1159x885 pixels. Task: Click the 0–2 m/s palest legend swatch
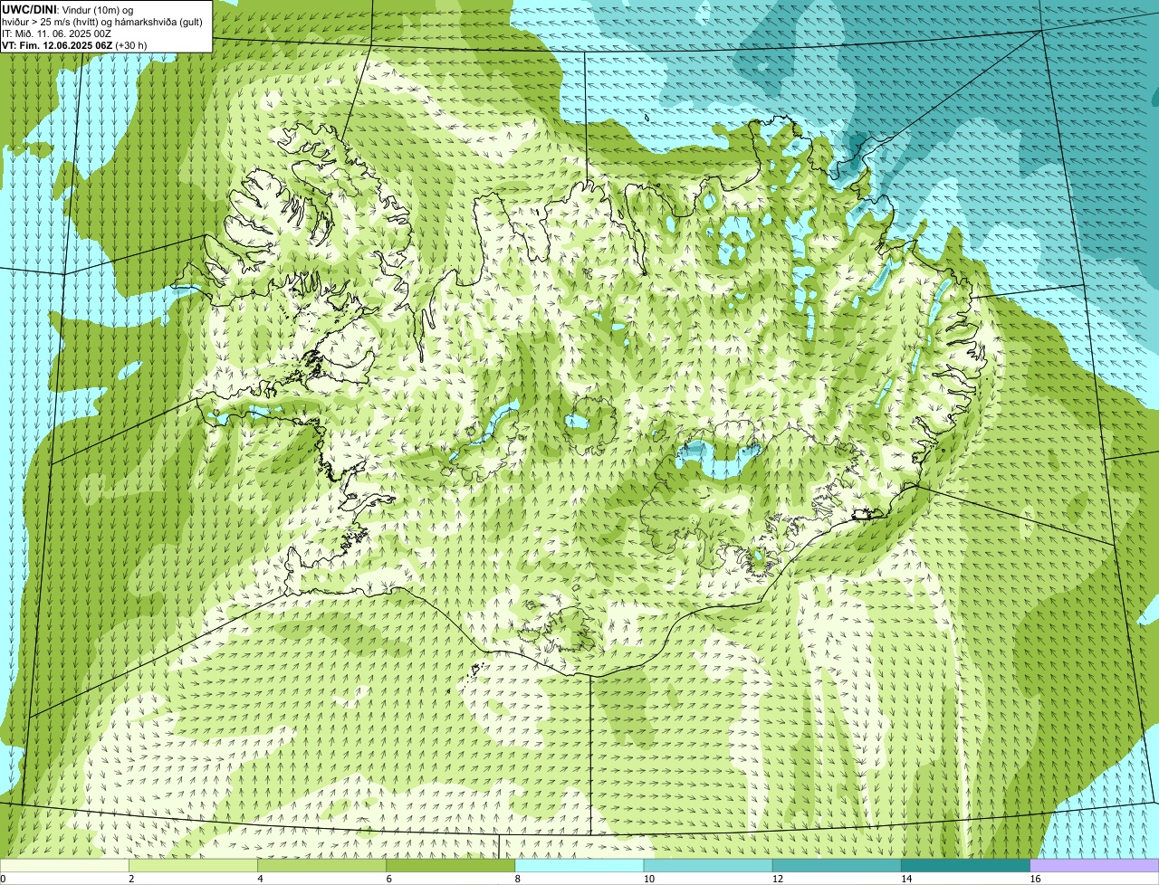[64, 865]
